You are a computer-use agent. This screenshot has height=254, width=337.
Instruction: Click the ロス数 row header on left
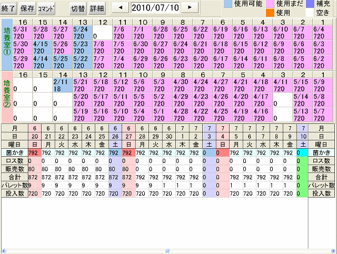15,161
